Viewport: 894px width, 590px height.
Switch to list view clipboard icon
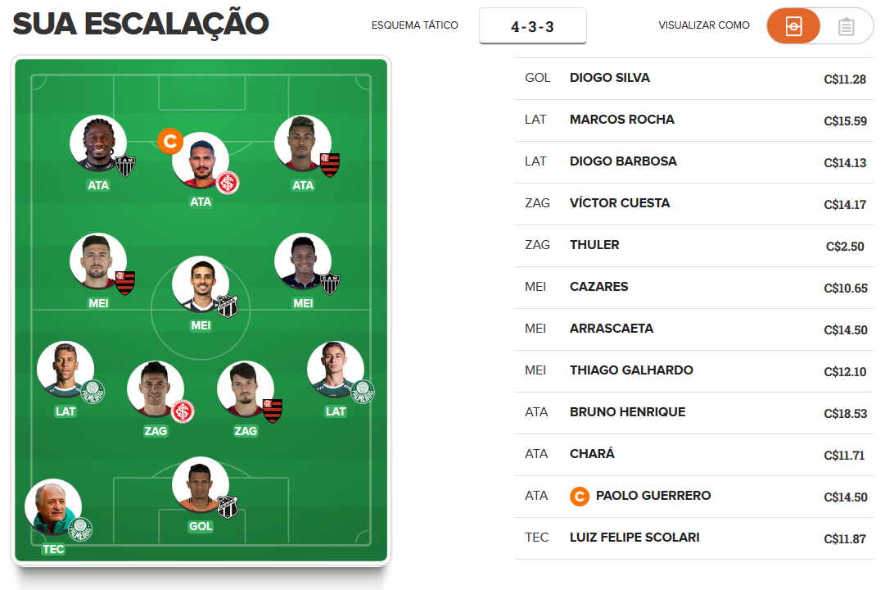click(x=847, y=27)
